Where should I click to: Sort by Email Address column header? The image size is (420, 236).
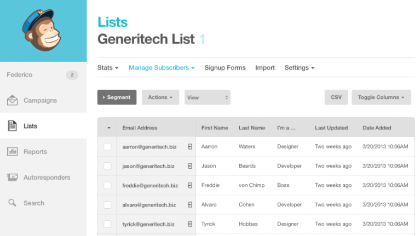tap(140, 128)
